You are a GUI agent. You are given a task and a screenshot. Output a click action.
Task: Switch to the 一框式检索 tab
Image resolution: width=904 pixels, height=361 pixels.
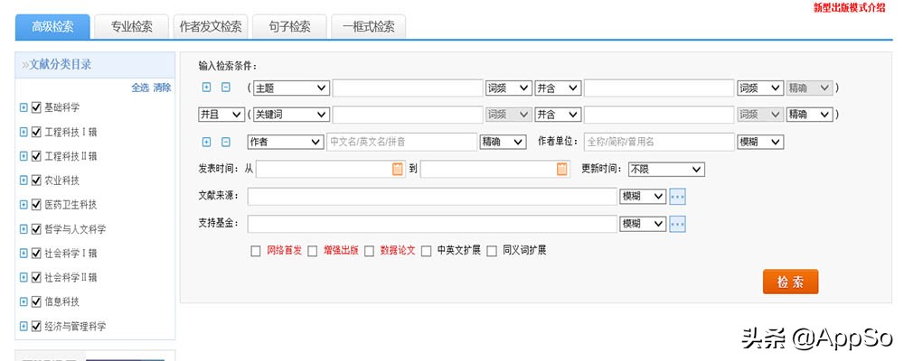pos(369,26)
